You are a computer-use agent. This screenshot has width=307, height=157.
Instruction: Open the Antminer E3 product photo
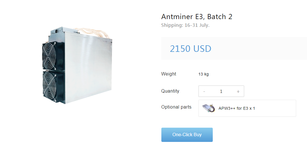(x=77, y=66)
